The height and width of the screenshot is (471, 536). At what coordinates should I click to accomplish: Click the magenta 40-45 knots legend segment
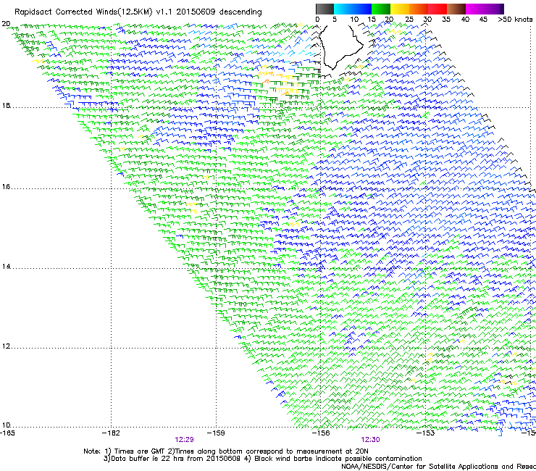pos(475,9)
